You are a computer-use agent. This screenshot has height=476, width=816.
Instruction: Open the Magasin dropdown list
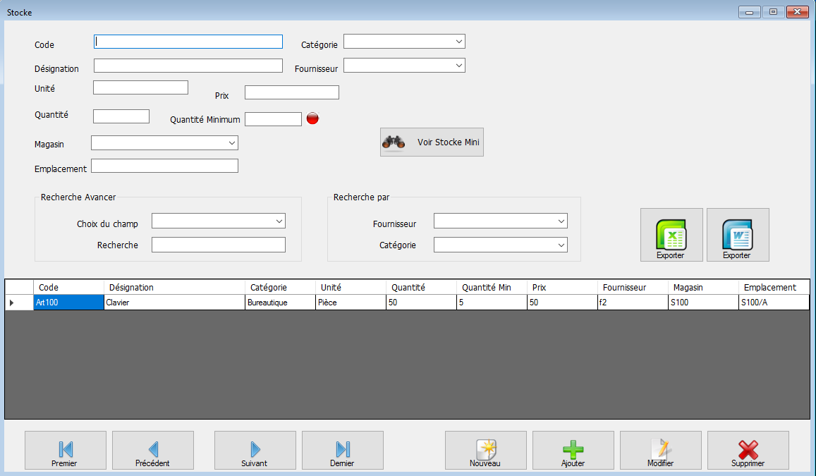click(x=232, y=142)
